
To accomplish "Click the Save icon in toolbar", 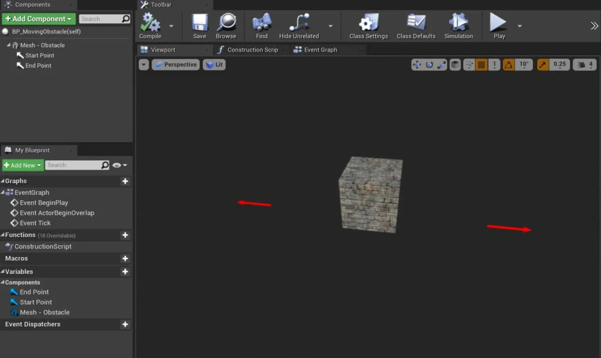I will [x=200, y=25].
